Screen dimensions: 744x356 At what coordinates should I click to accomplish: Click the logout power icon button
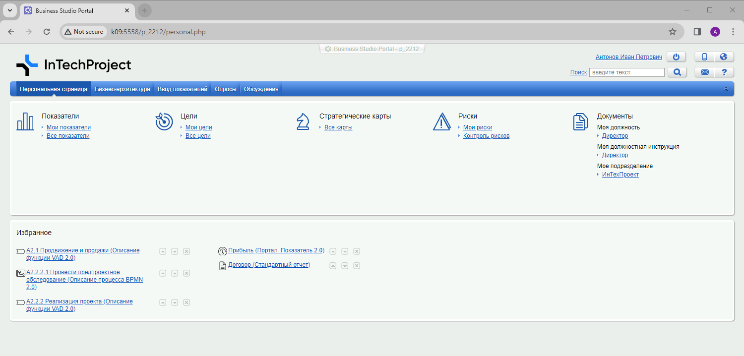click(x=676, y=57)
